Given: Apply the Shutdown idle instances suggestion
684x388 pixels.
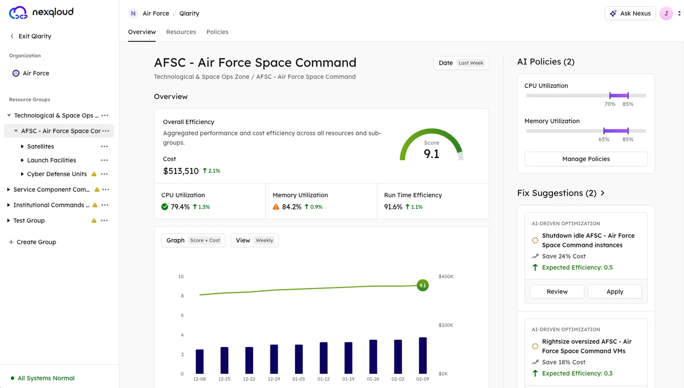Looking at the screenshot, I should point(615,291).
